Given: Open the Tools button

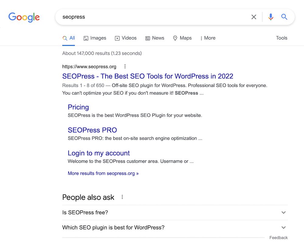Looking at the screenshot, I should tap(282, 38).
